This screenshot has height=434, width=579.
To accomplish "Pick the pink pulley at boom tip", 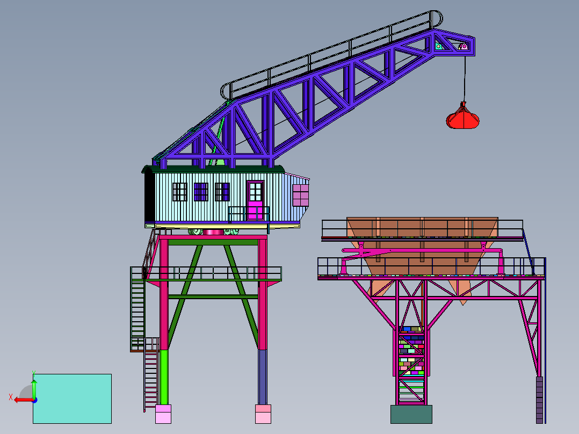I will [x=464, y=47].
